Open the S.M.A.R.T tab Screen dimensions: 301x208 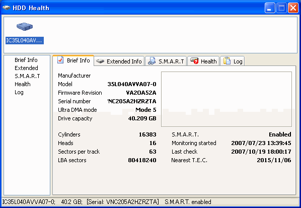point(166,61)
